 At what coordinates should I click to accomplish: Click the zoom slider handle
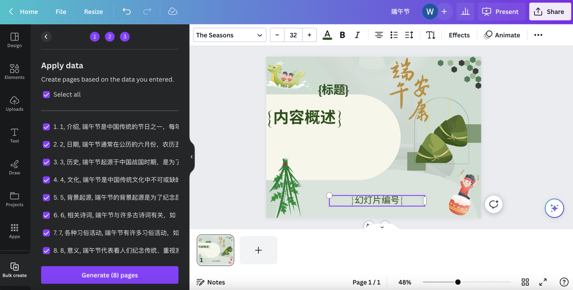pos(458,282)
